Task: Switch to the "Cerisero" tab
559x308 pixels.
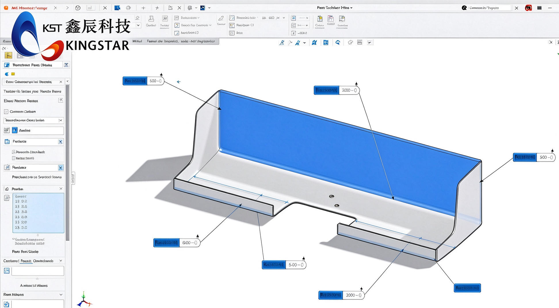Action: pos(11,261)
